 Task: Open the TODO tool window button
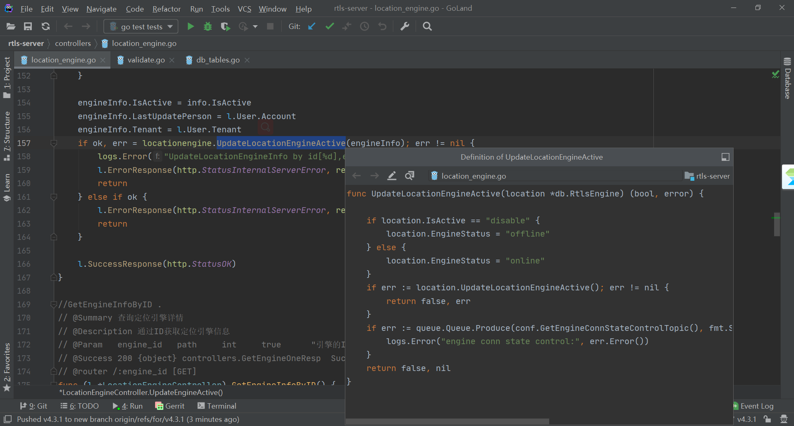[79, 406]
